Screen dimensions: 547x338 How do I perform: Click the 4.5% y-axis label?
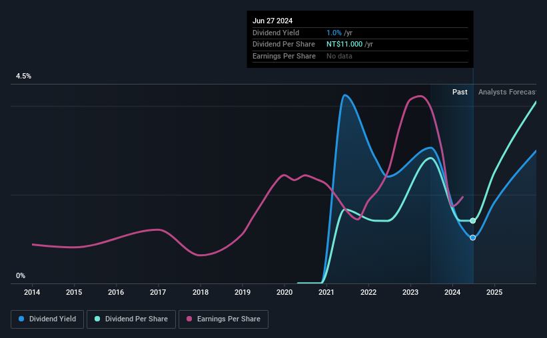(23, 76)
